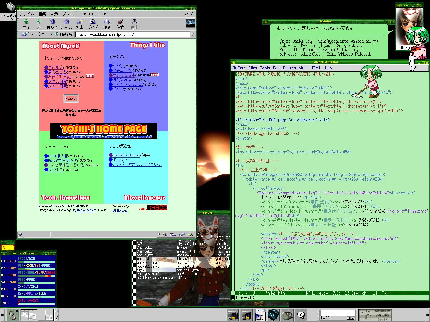Open Discussions from Netscape component bar
This screenshot has width=430, height=322.
click(182, 235)
